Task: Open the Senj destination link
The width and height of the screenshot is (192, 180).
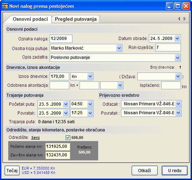Action: pyautogui.click(x=35, y=137)
